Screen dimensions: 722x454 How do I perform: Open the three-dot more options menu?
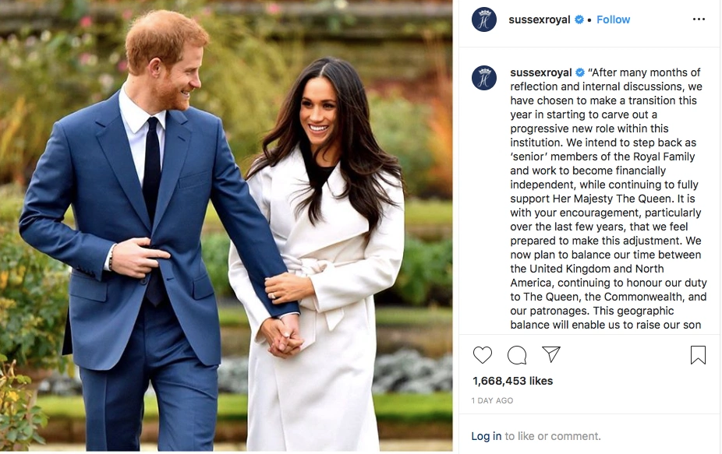(x=699, y=19)
